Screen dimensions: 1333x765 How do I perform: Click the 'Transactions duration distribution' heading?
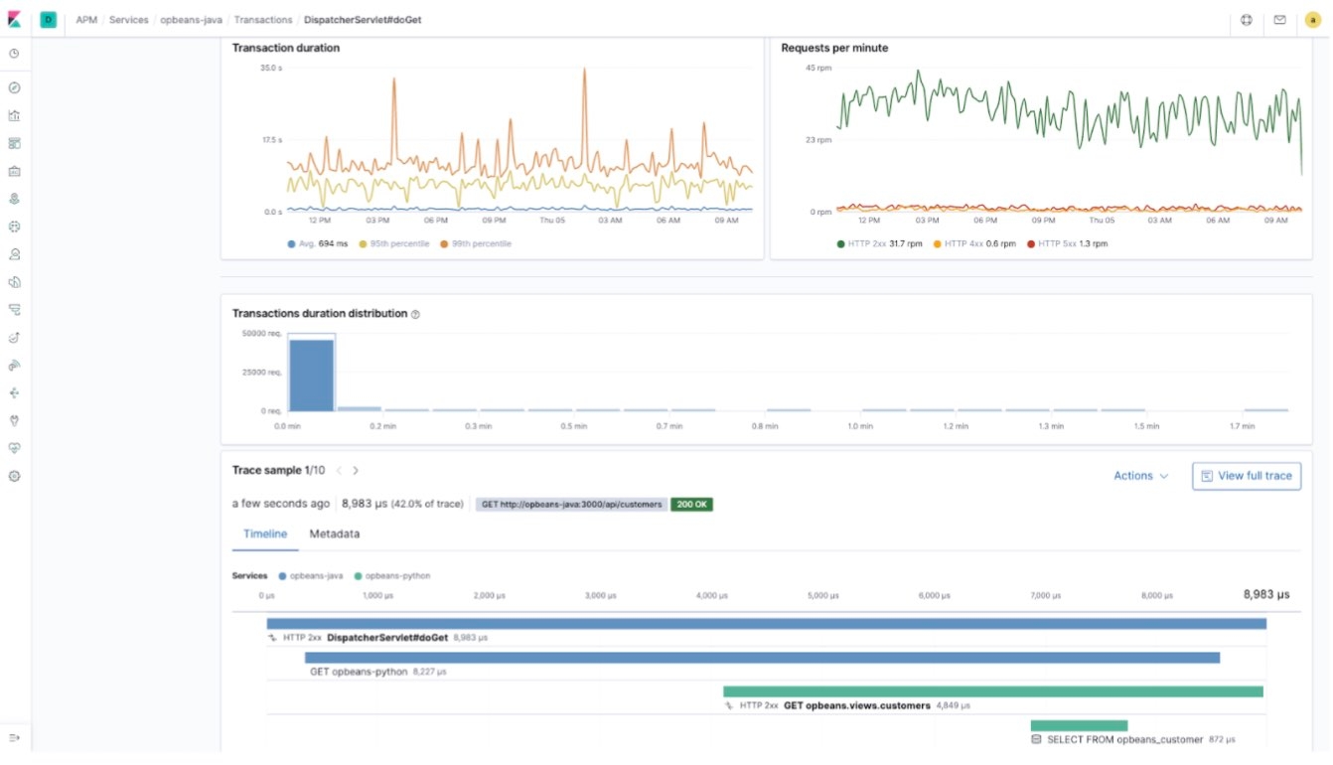point(320,314)
